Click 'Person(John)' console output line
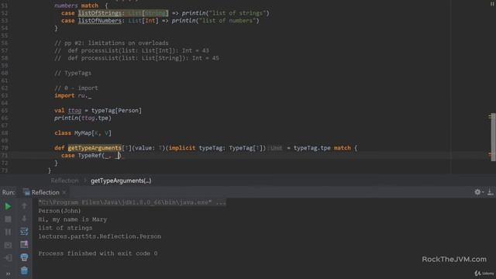Screen dimensions: 496x279 coord(60,211)
